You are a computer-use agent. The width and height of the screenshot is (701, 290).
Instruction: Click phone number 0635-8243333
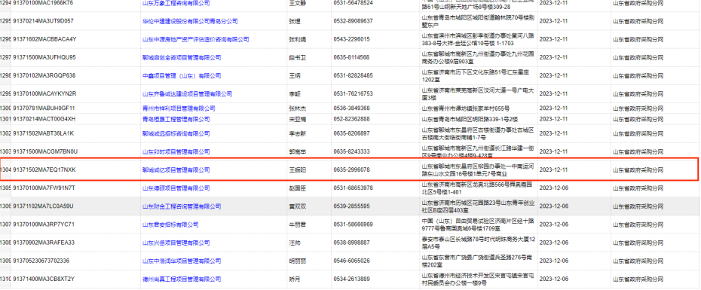pos(351,152)
